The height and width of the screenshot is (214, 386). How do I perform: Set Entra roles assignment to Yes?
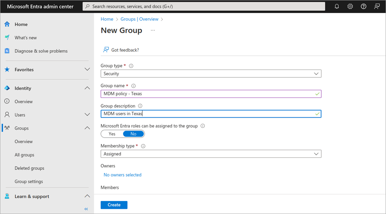(112, 134)
